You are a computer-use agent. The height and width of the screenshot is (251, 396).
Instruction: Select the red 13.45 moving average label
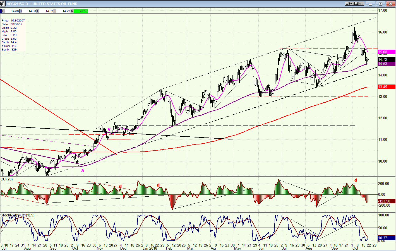tap(386, 87)
